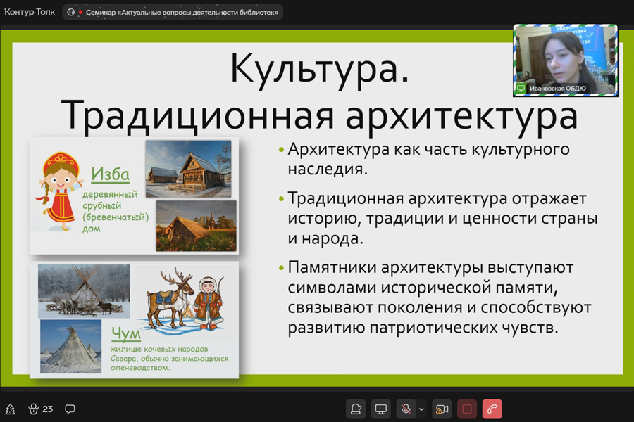
Task: Open the chat panel icon
Action: [70, 409]
